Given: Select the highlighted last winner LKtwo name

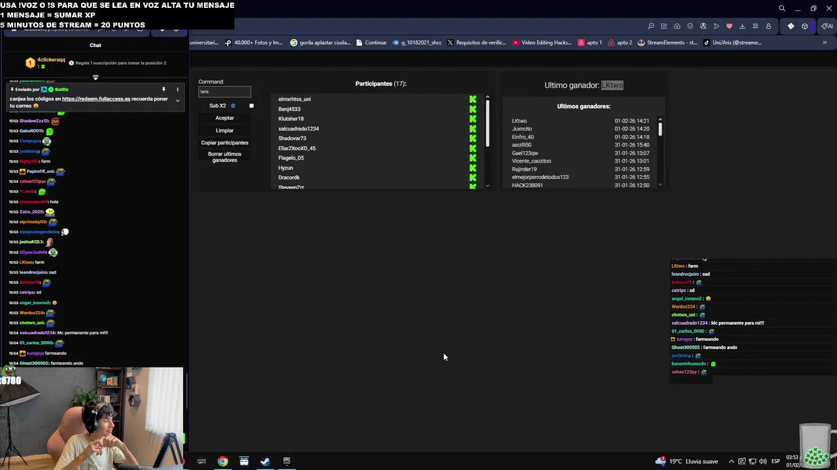Looking at the screenshot, I should [x=612, y=86].
